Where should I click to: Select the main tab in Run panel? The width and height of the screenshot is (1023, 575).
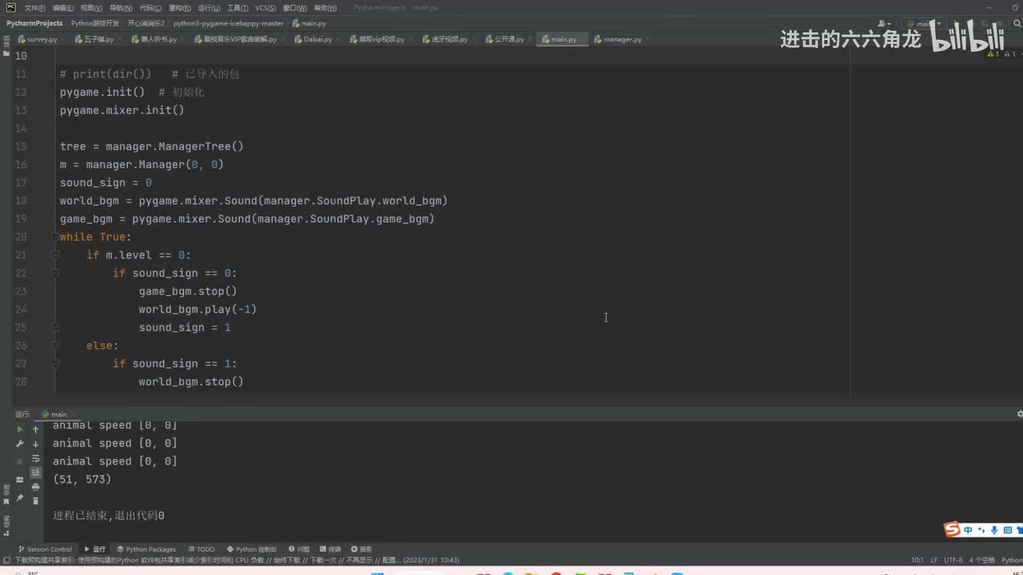pyautogui.click(x=58, y=414)
